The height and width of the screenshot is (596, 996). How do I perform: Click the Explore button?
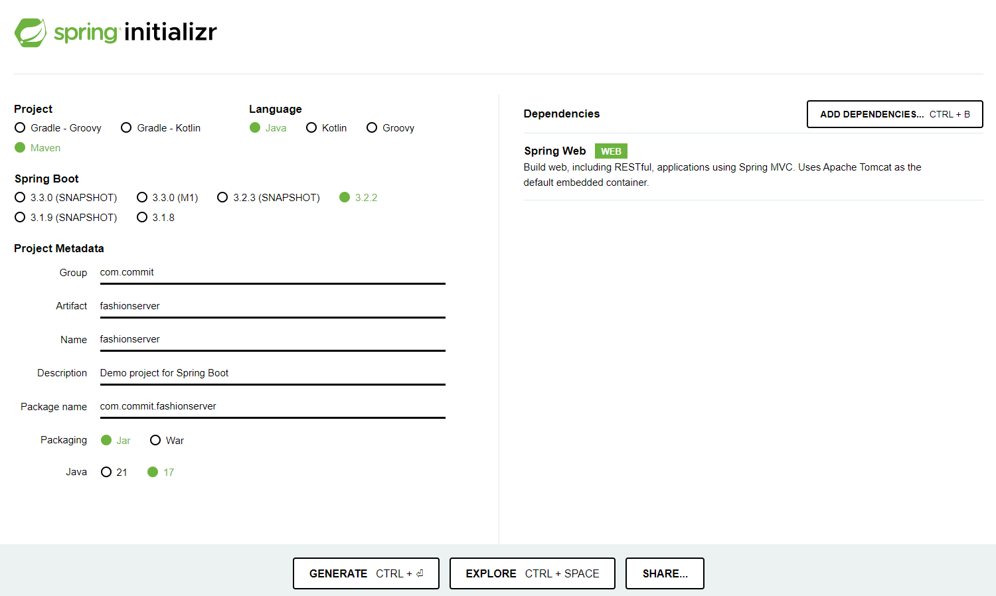pyautogui.click(x=533, y=573)
